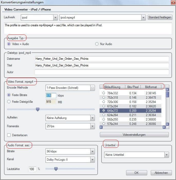Select resolution 720x306 radio button
The width and height of the screenshot is (176, 180).
tap(104, 102)
